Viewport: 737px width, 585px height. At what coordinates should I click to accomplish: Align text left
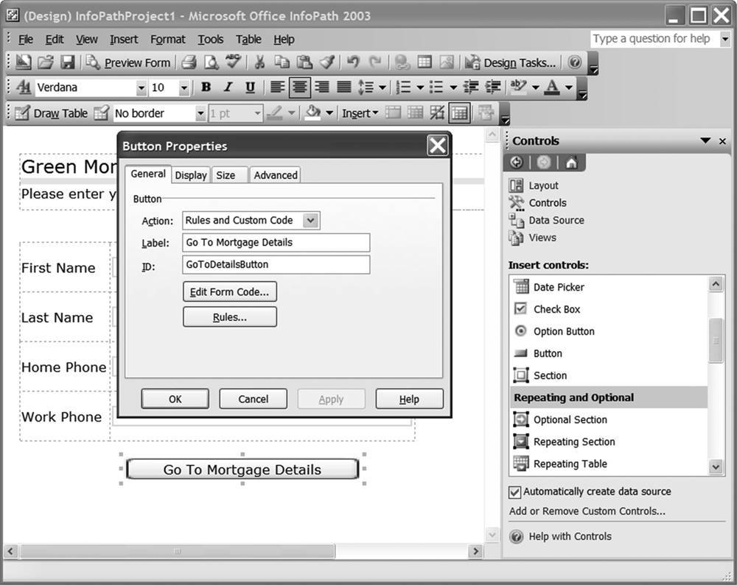tap(277, 88)
